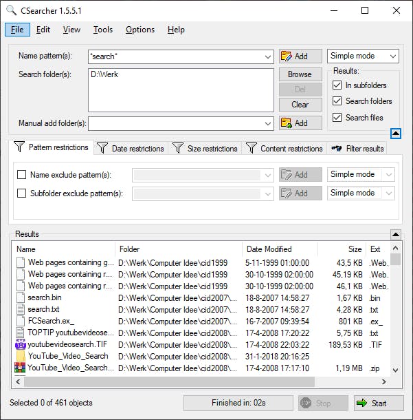Sort results by Size column header

coord(342,249)
